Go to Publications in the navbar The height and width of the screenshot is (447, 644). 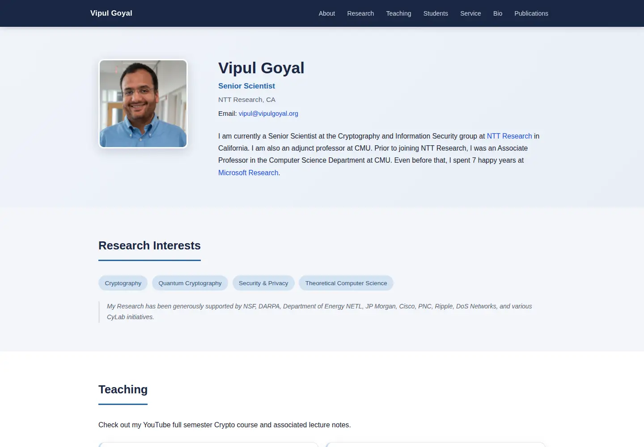pos(531,13)
